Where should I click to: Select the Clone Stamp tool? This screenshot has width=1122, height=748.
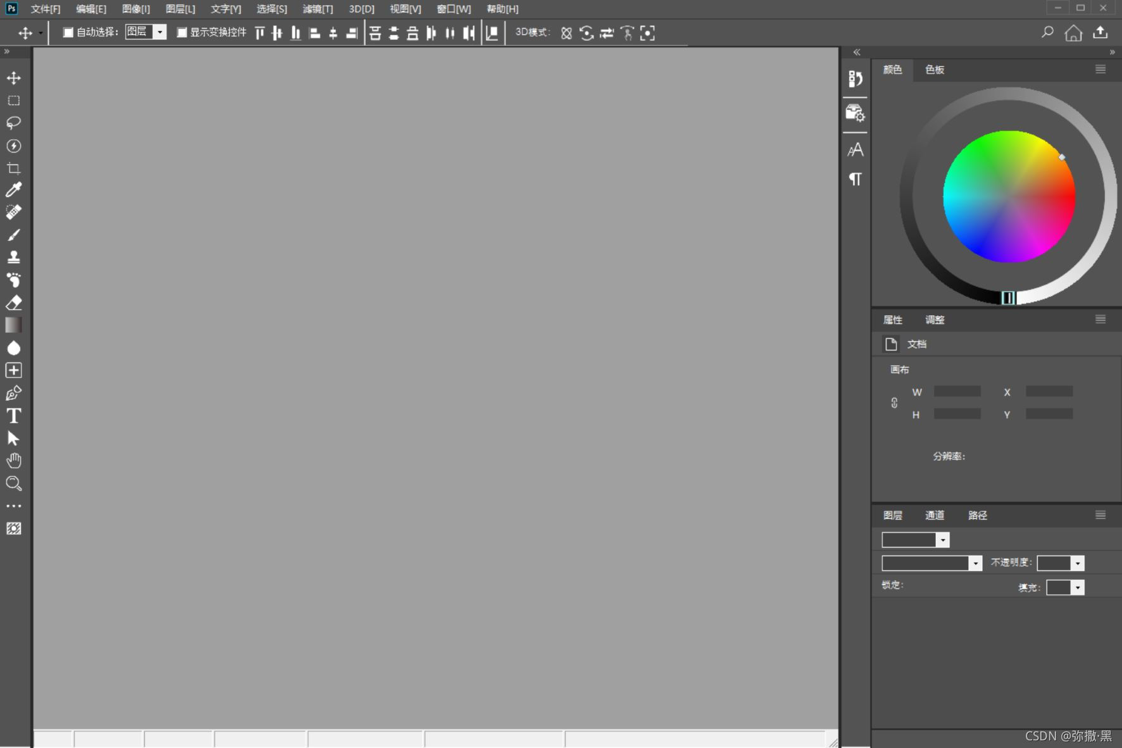coord(13,257)
